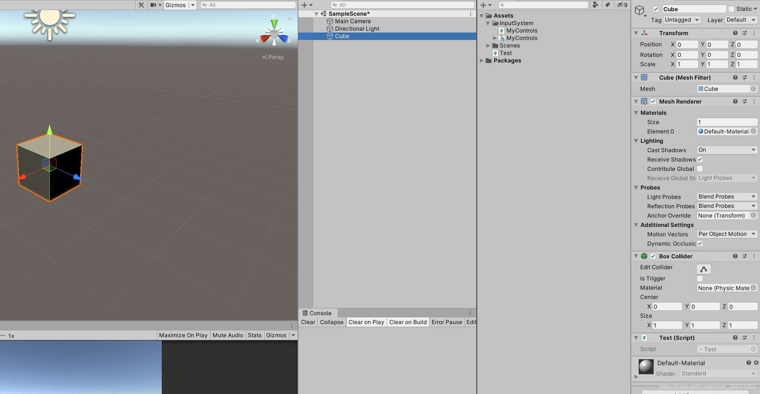Open the SampleScene options menu

[x=471, y=13]
